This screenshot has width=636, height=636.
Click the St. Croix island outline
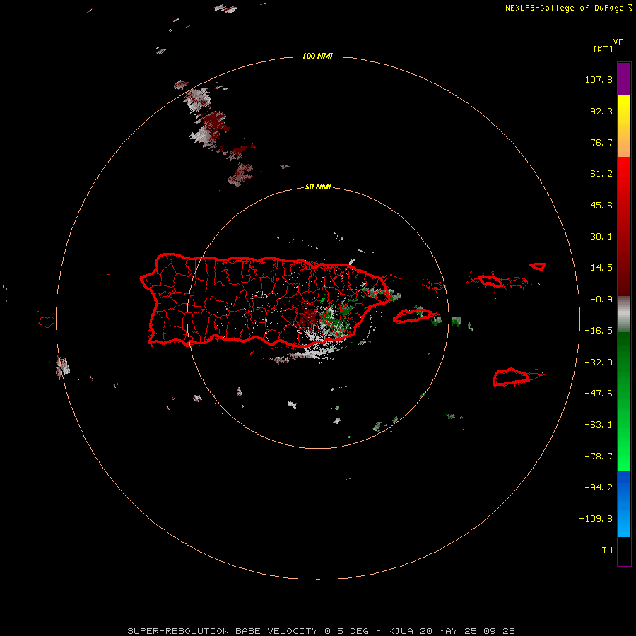click(x=512, y=377)
